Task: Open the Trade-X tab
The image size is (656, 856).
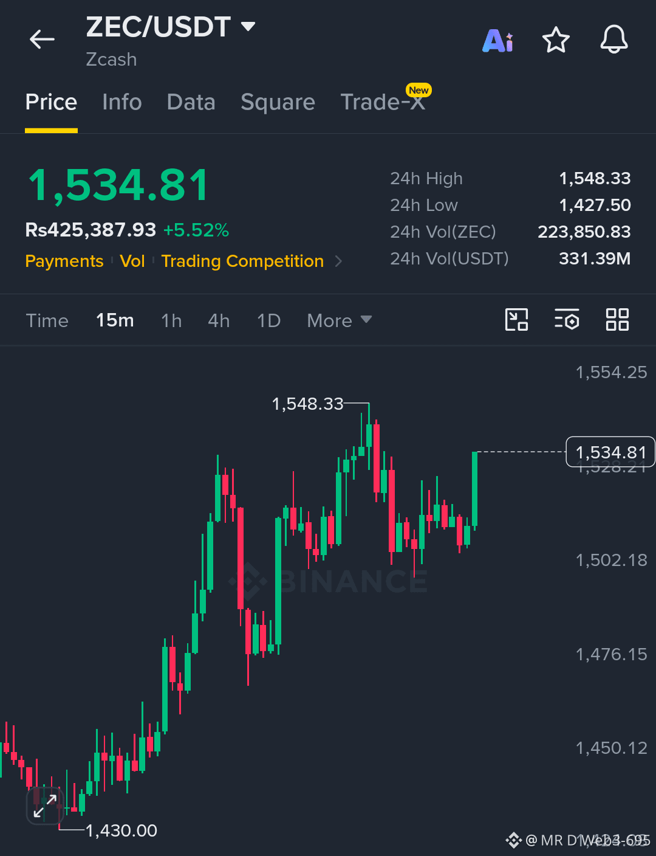Action: pyautogui.click(x=383, y=102)
